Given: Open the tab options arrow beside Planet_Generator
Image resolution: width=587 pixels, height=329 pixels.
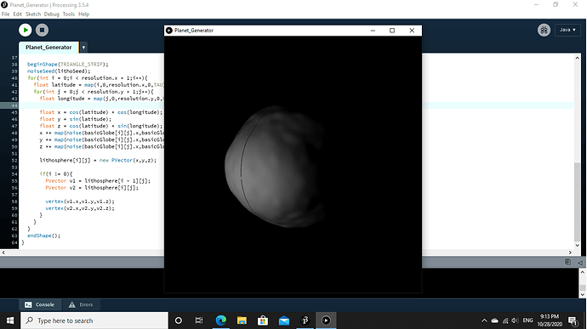Looking at the screenshot, I should pyautogui.click(x=83, y=48).
